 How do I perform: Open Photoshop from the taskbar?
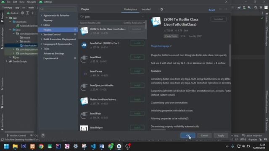click(x=24, y=146)
